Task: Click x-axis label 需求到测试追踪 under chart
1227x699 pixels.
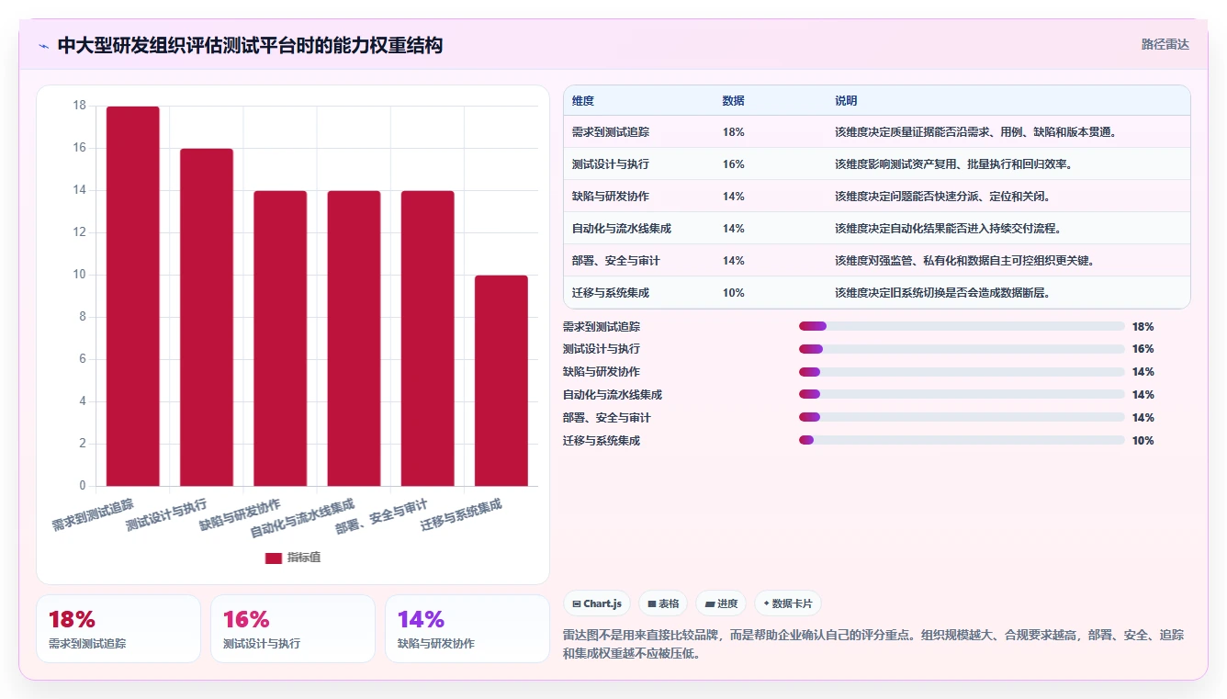Action: (x=92, y=514)
